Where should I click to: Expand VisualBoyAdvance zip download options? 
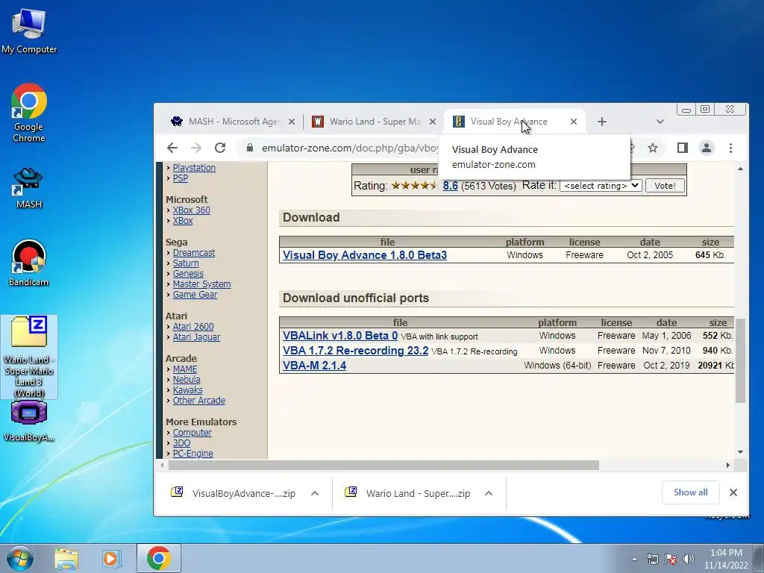coord(315,493)
